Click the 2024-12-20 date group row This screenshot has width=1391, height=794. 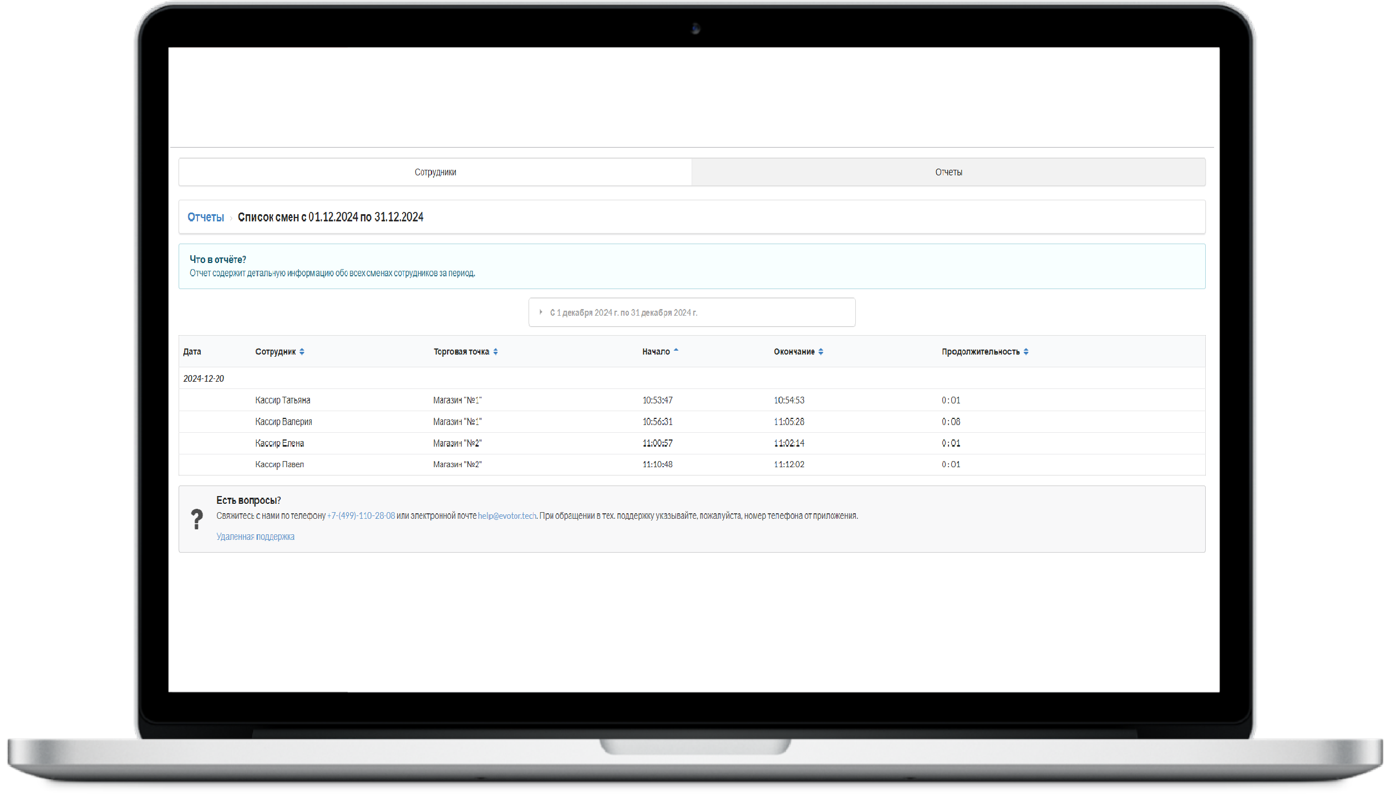click(x=204, y=379)
